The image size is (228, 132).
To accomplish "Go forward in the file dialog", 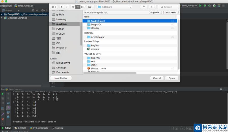I will [x=66, y=7].
